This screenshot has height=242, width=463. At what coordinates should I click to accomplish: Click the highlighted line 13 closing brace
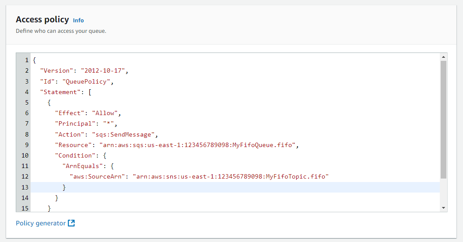tap(64, 187)
